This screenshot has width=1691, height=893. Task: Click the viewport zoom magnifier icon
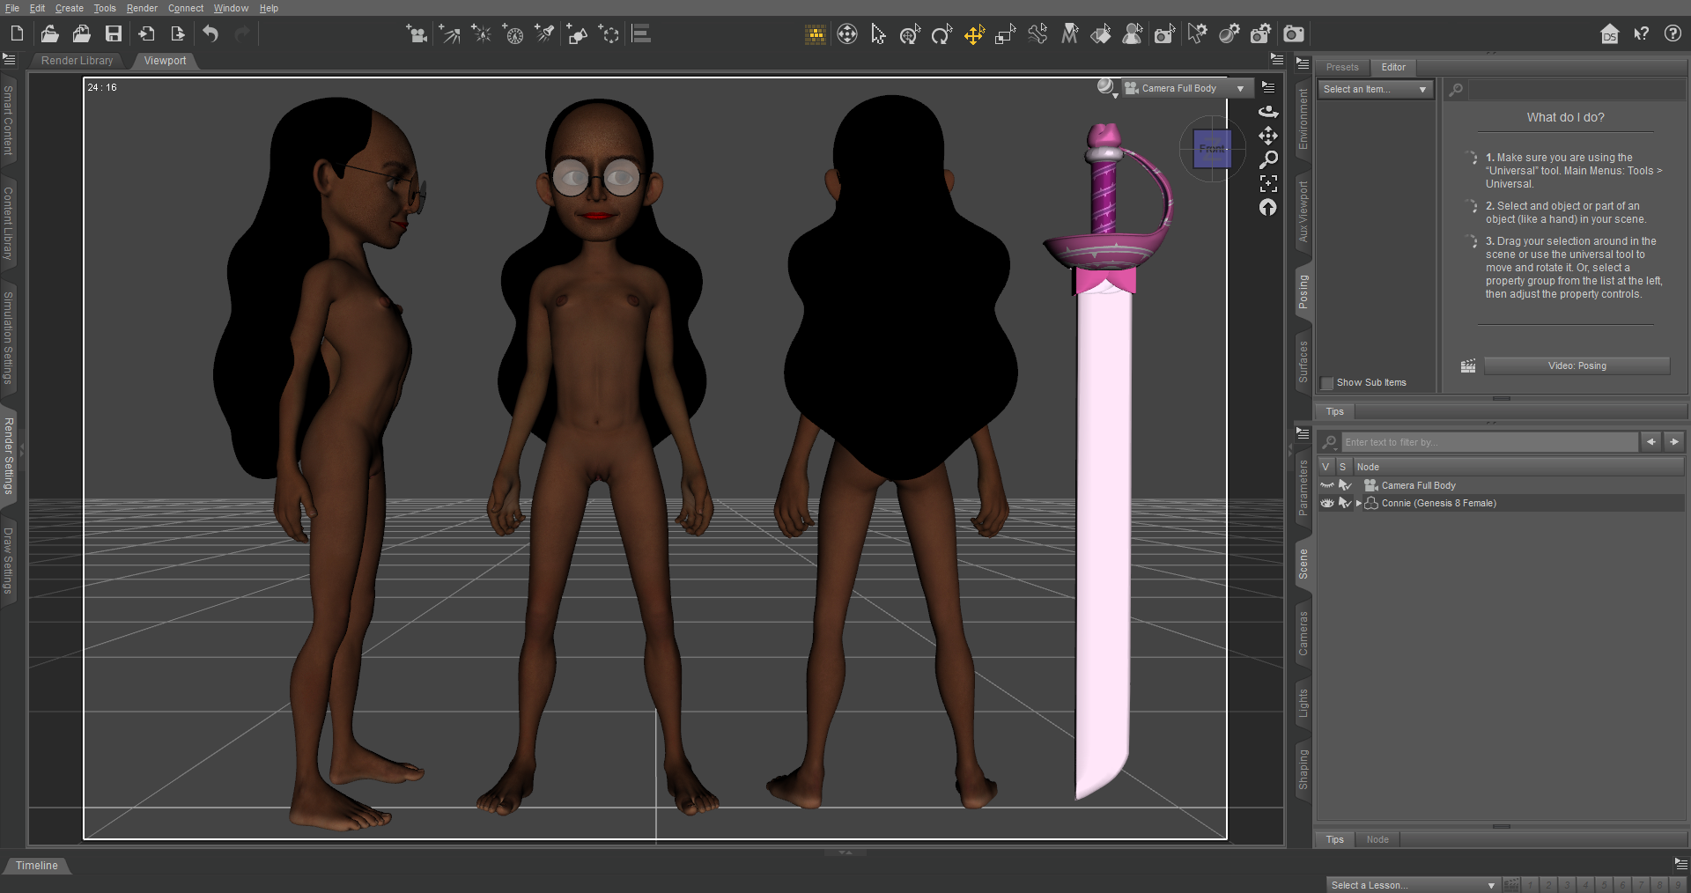point(1268,159)
